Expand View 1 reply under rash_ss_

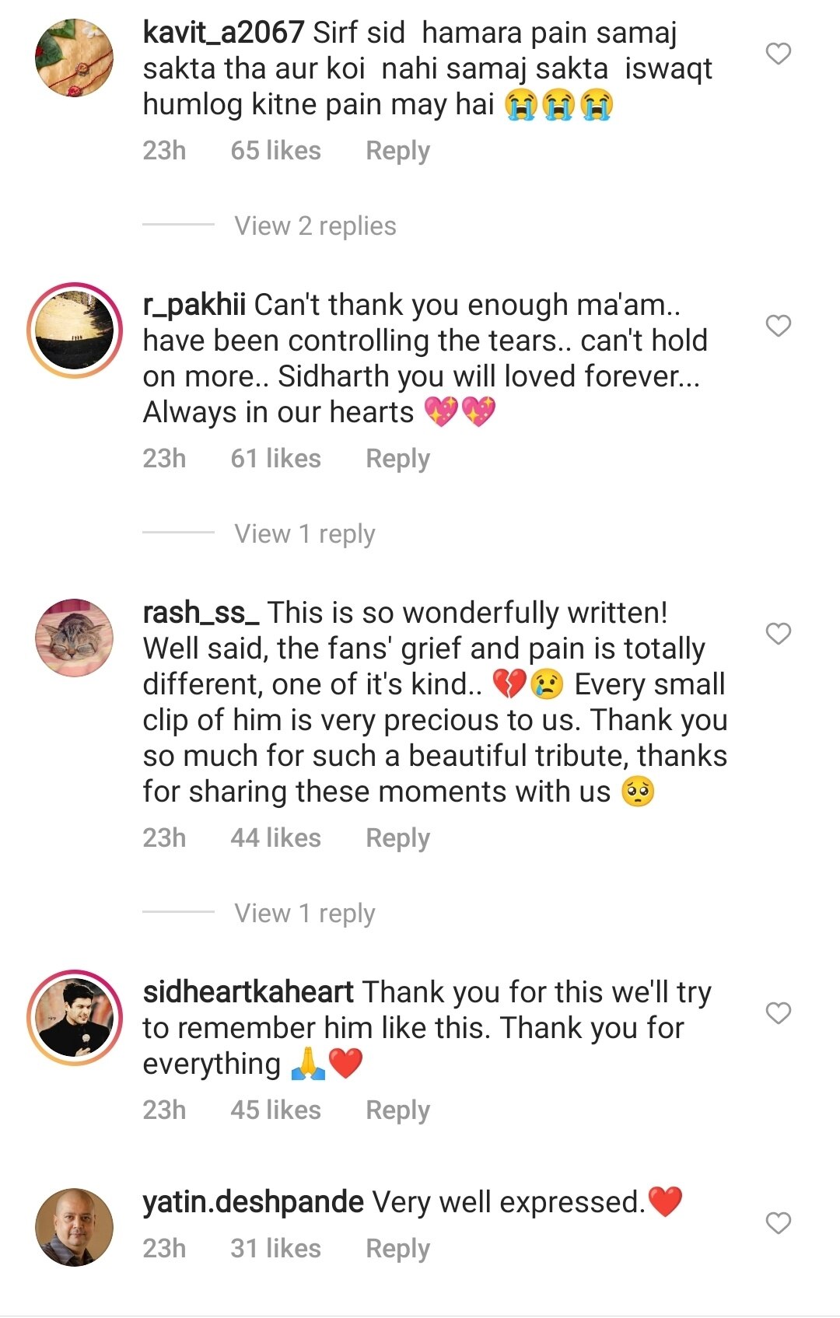(305, 913)
